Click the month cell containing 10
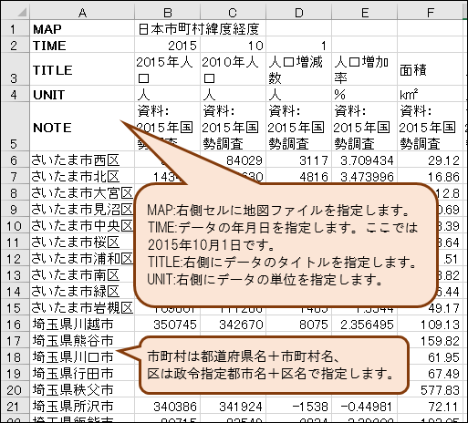The image size is (468, 423). (233, 45)
